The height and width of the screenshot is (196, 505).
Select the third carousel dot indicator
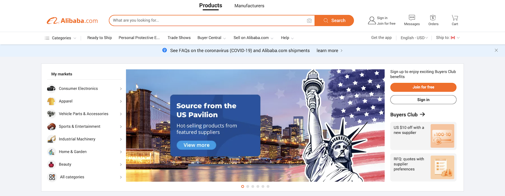[253, 186]
